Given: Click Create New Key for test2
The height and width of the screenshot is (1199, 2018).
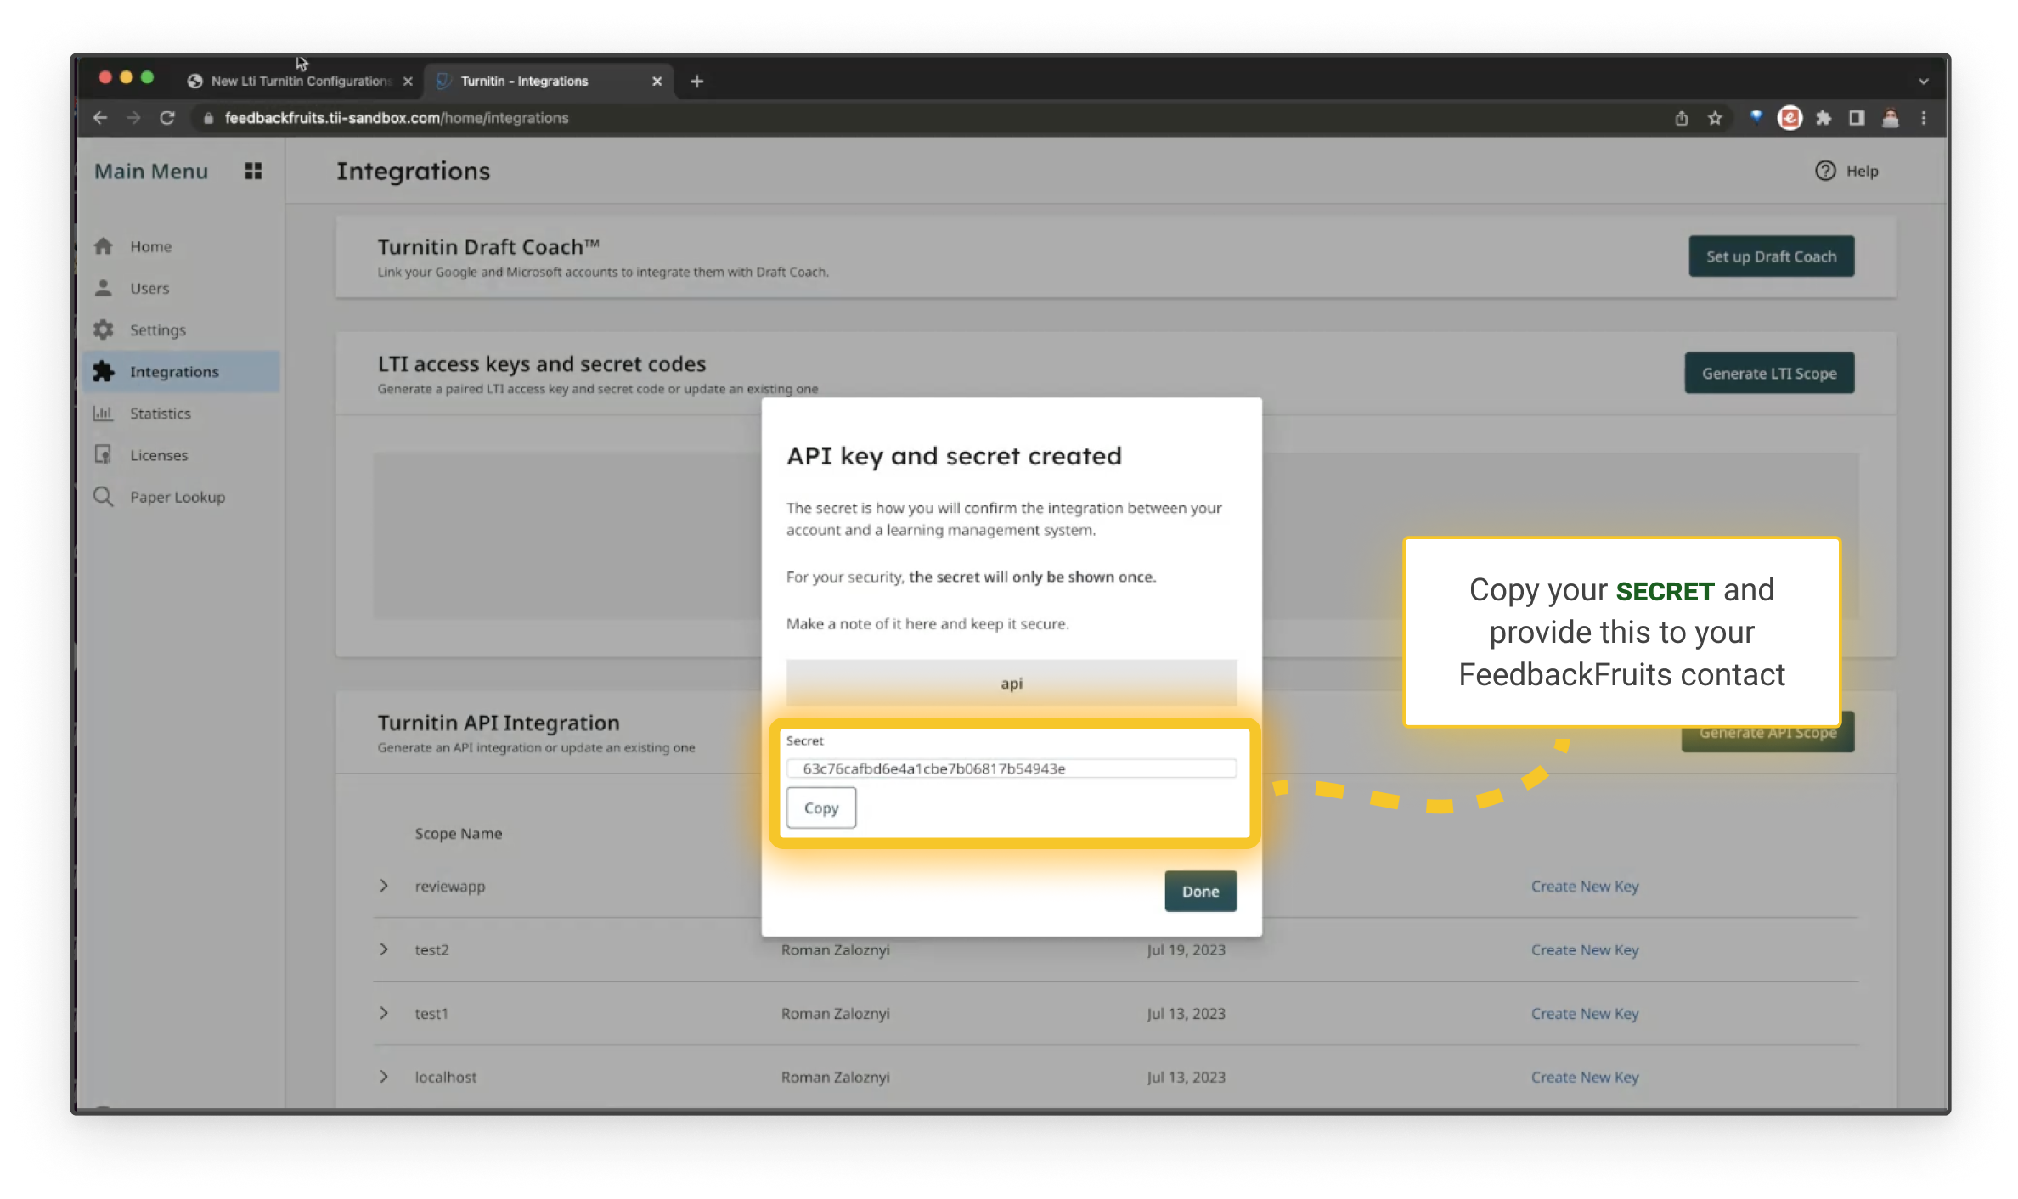Looking at the screenshot, I should click(x=1585, y=949).
